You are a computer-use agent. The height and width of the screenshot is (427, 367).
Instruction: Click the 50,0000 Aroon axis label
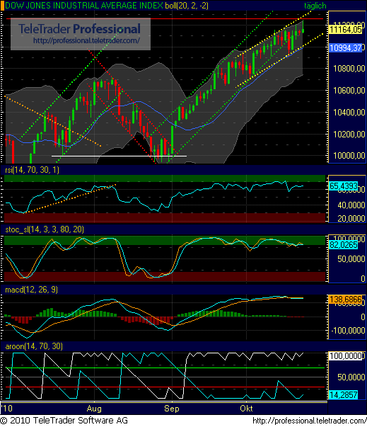point(351,377)
